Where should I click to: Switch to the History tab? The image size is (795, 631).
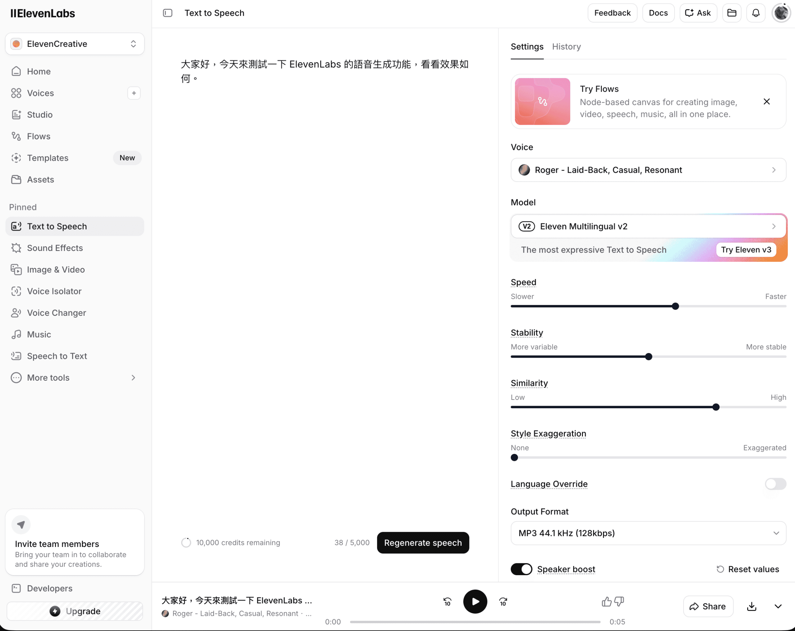click(x=566, y=47)
